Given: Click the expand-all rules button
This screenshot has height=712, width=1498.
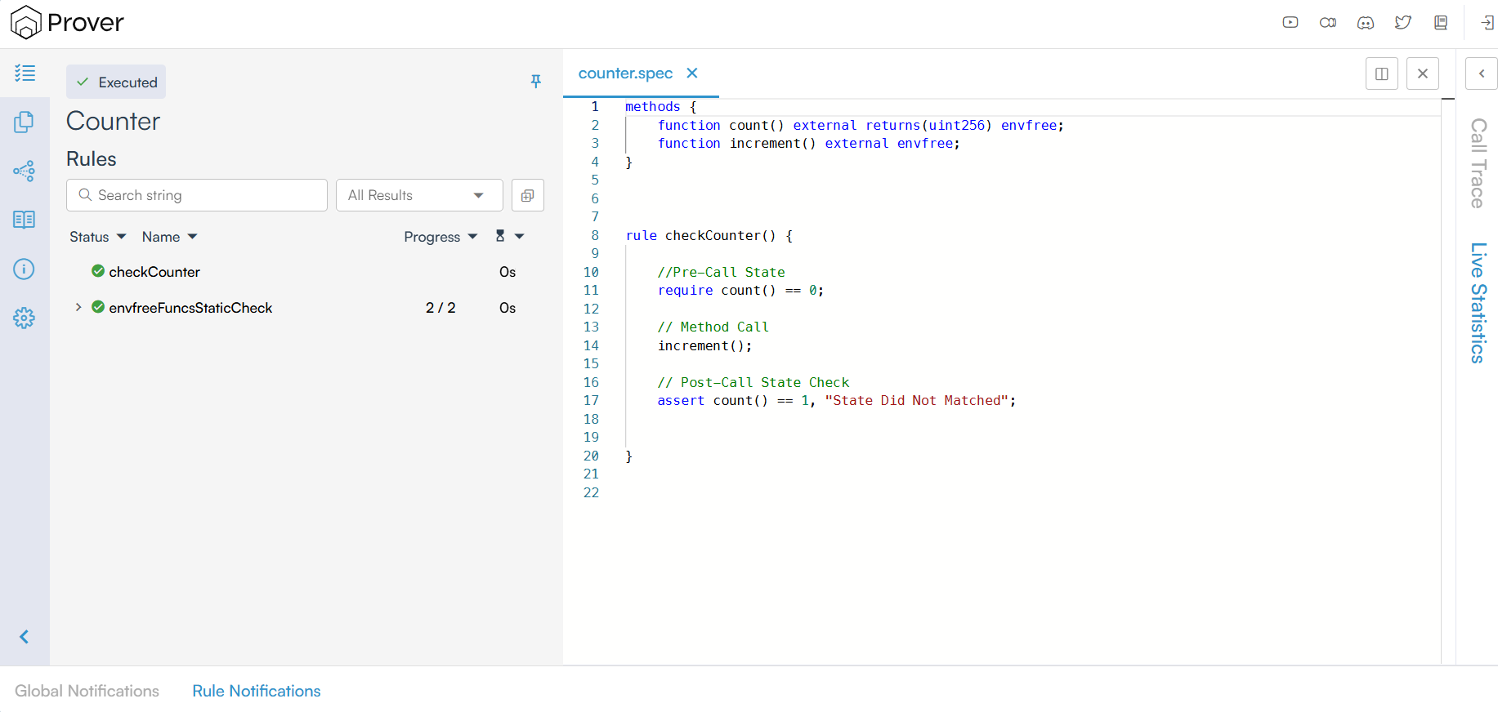Looking at the screenshot, I should [x=528, y=195].
